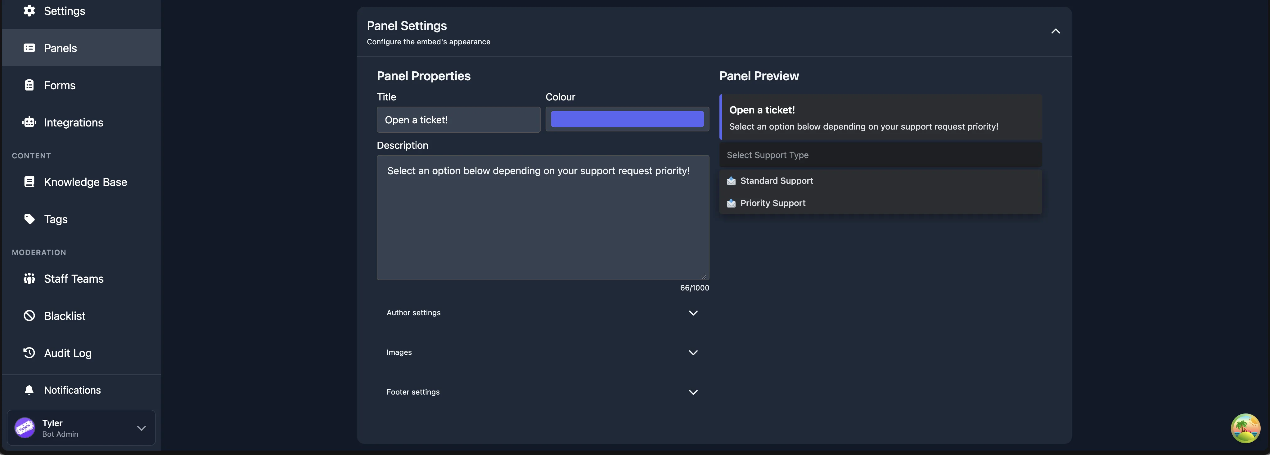Expand Footer settings section
The width and height of the screenshot is (1270, 455).
click(x=542, y=392)
